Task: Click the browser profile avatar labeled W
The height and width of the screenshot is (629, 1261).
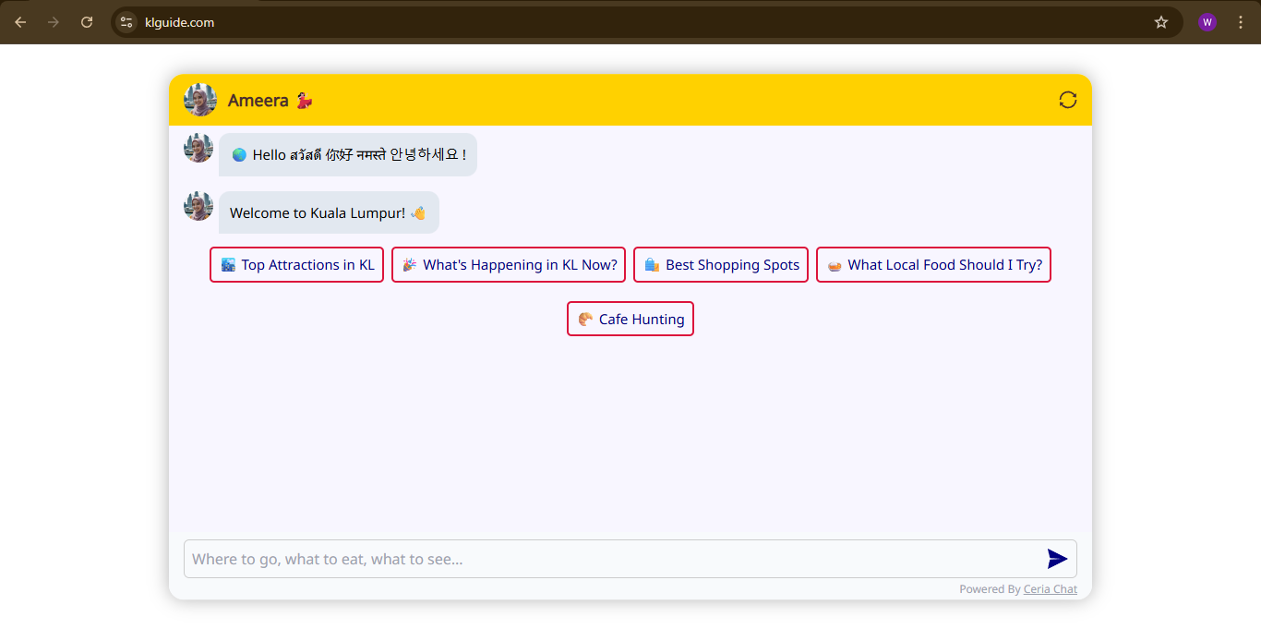Action: (1207, 21)
